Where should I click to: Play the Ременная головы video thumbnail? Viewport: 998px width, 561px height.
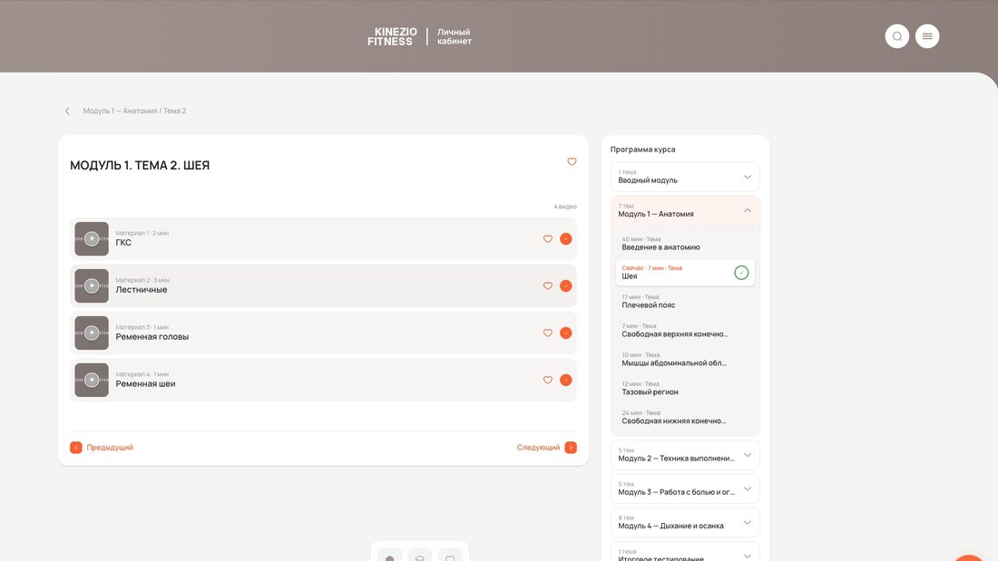tap(92, 334)
